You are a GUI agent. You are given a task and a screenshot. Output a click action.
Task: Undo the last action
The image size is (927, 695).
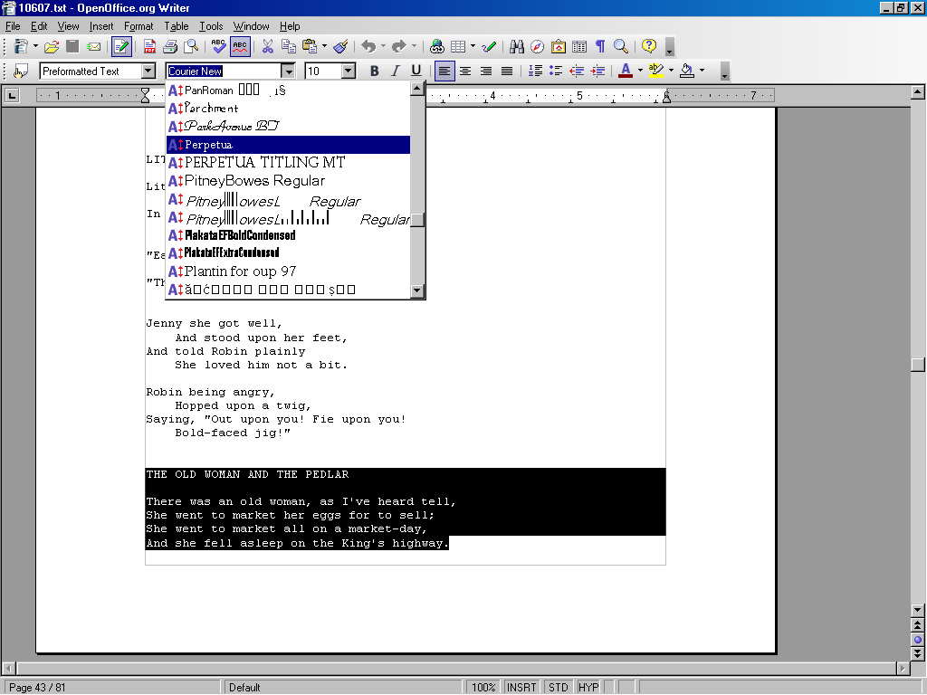[368, 46]
